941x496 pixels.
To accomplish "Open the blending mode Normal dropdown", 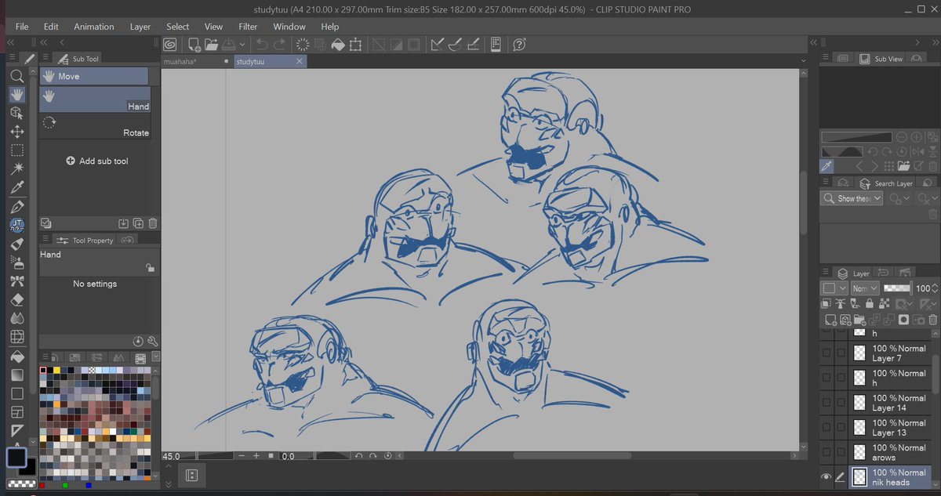I will point(865,288).
